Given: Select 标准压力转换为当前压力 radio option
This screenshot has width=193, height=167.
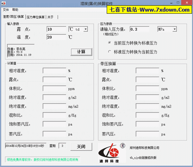Looking at the screenshot, I should tap(110, 52).
